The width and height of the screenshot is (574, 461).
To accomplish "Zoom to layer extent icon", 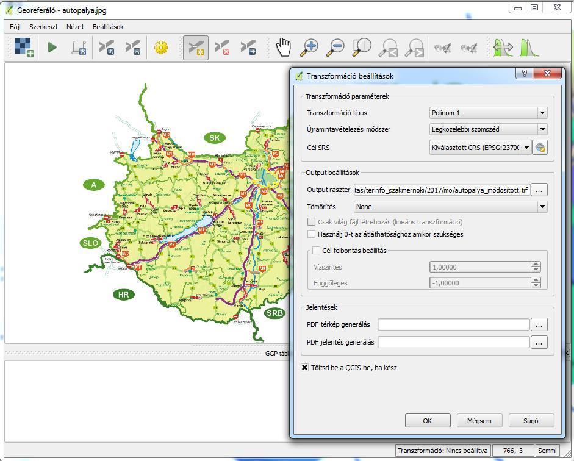I will [362, 48].
